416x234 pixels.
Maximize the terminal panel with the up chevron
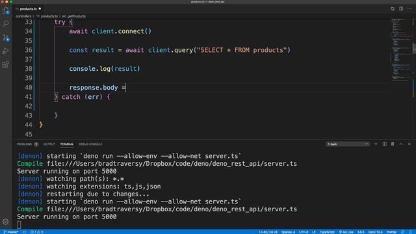(401, 144)
